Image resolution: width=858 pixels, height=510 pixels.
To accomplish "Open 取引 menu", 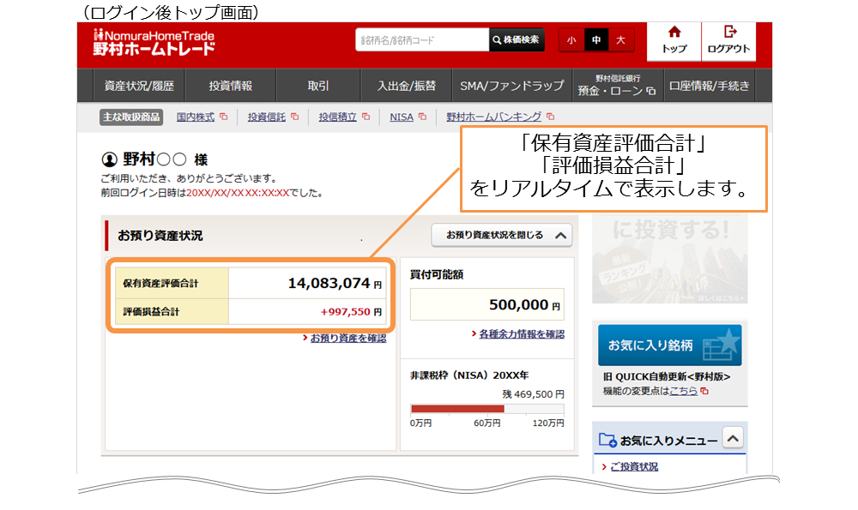I will (318, 86).
